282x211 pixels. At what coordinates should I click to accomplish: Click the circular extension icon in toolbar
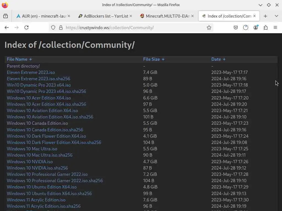point(245,28)
